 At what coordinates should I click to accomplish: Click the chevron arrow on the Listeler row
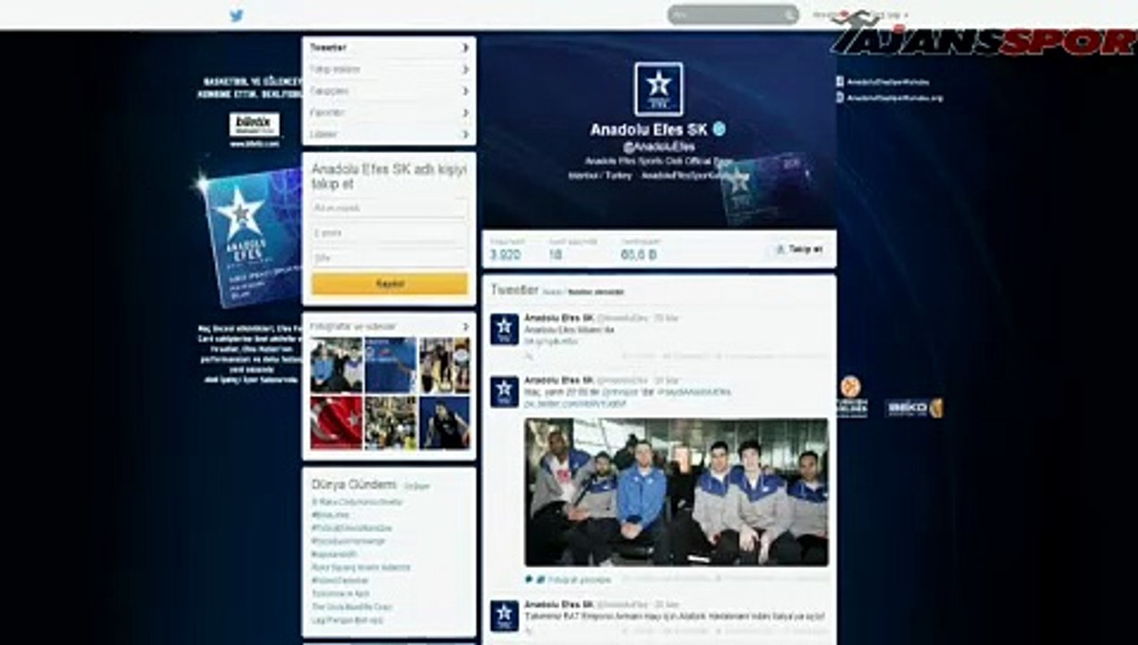(466, 134)
